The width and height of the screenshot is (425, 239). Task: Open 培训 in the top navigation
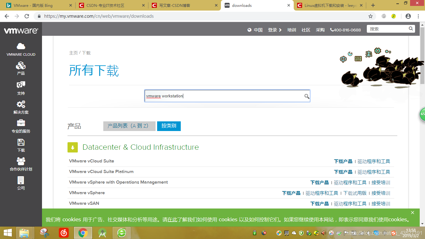tap(292, 30)
